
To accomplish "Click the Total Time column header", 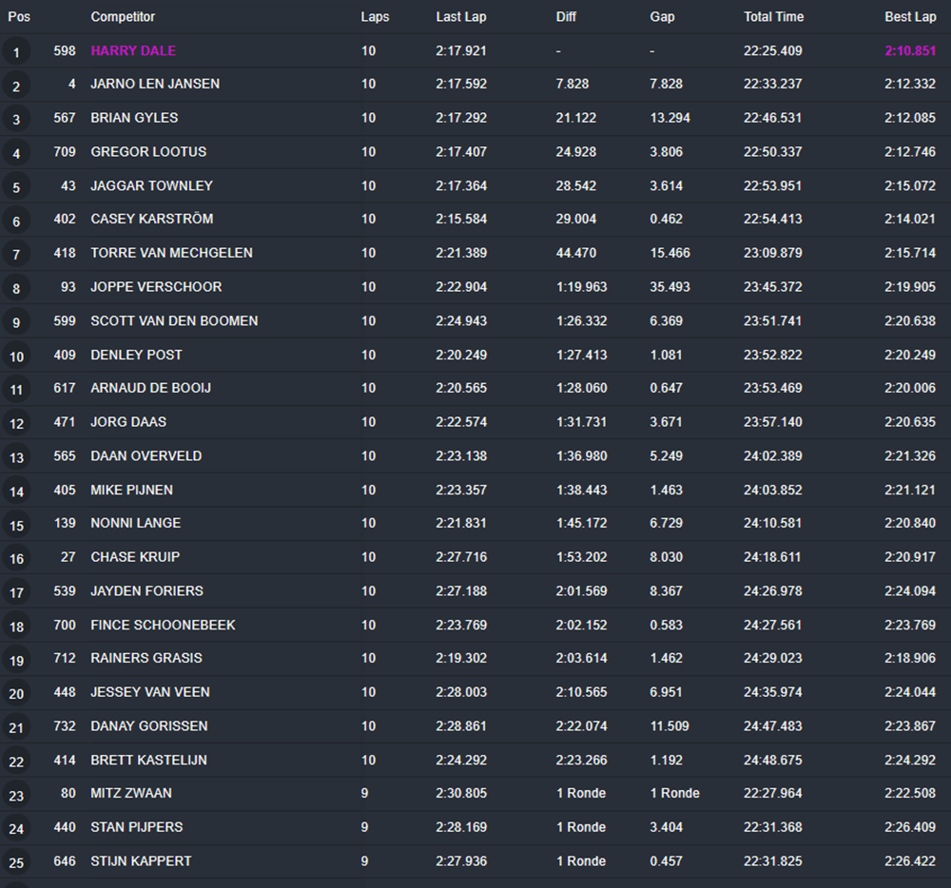I will point(773,17).
